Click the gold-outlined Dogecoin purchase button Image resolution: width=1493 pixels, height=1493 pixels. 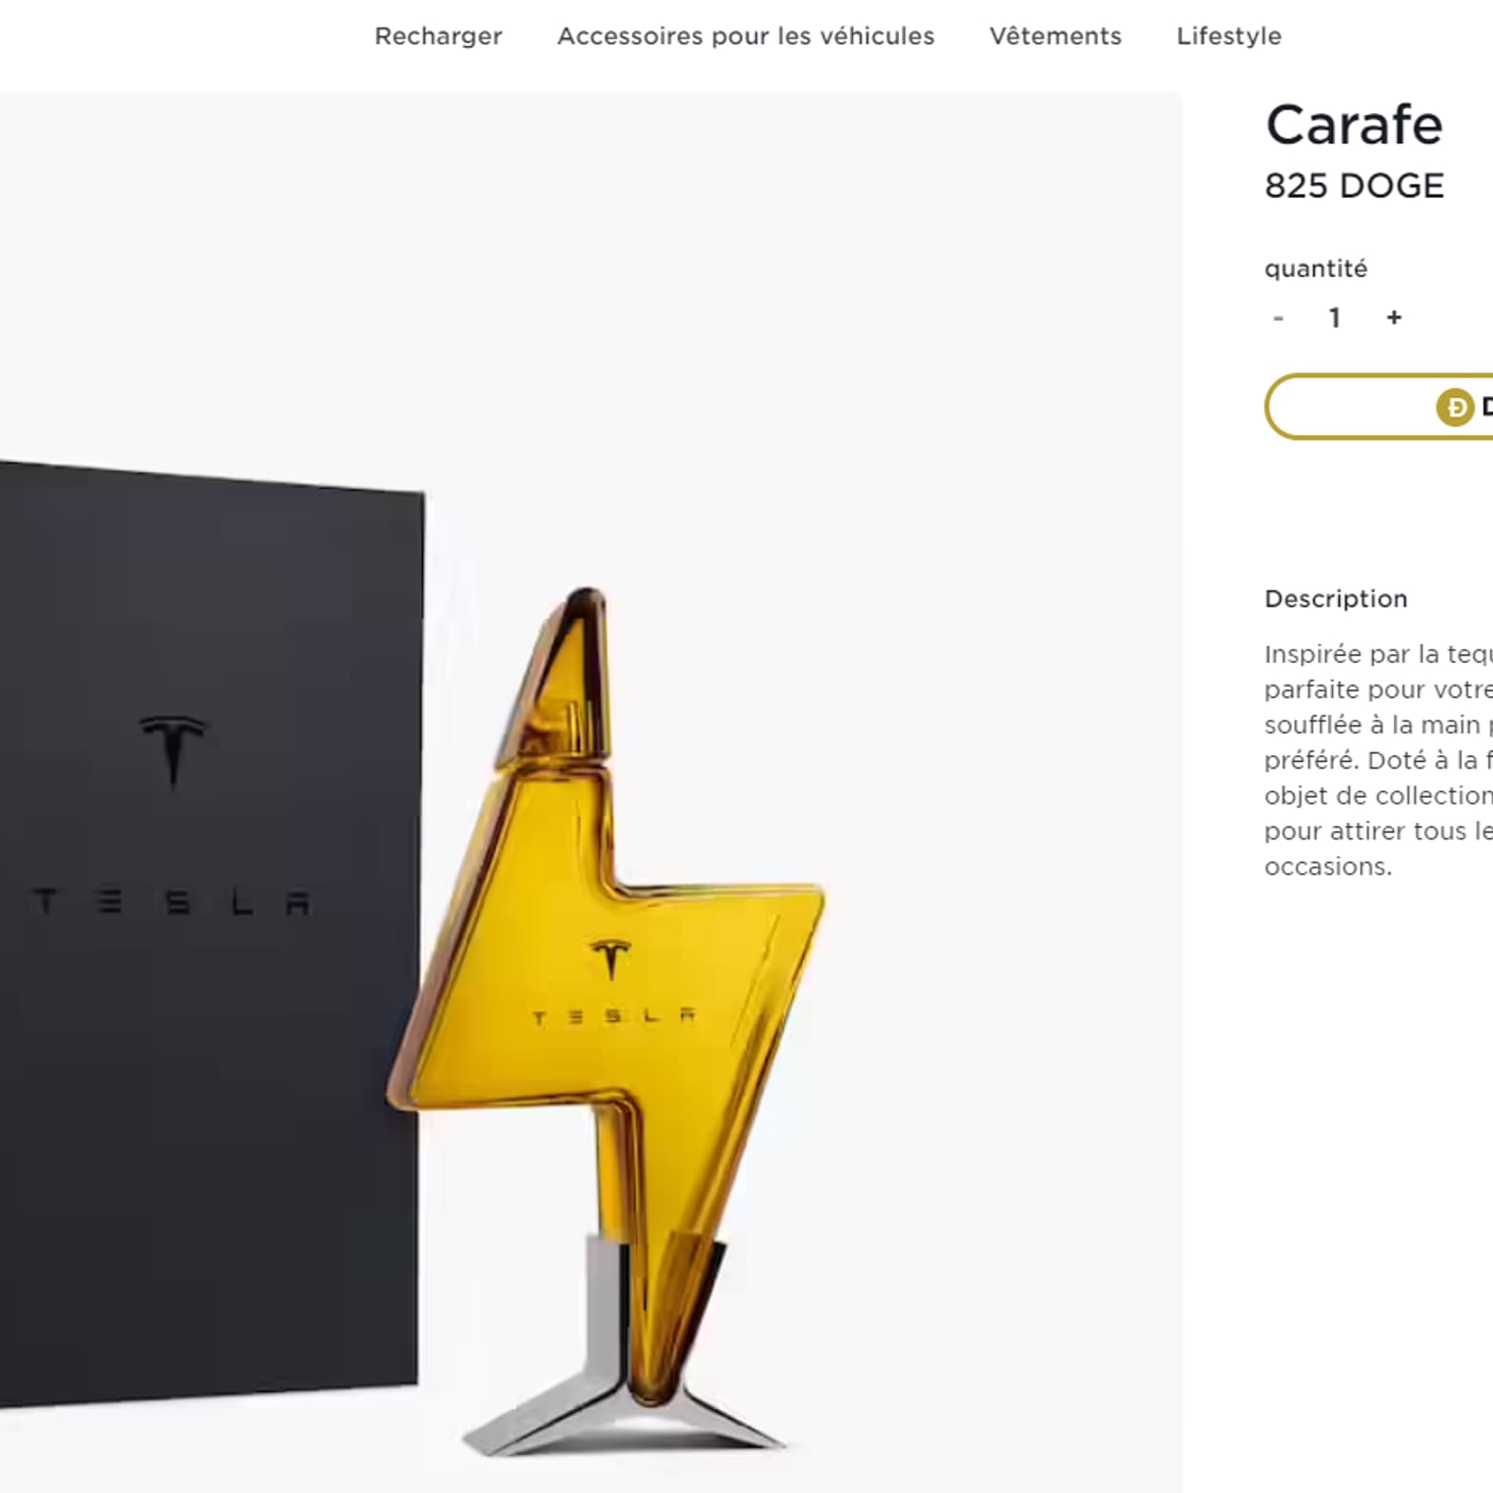click(1379, 407)
